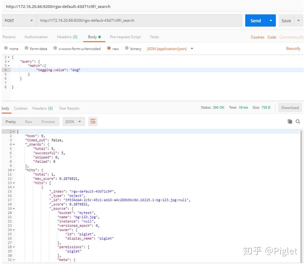Switch to the Test Results tab
The width and height of the screenshot is (305, 265).
(69, 108)
